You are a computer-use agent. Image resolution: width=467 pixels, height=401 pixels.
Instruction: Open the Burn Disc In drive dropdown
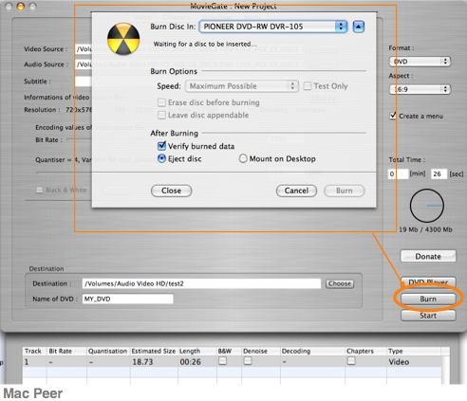(273, 27)
